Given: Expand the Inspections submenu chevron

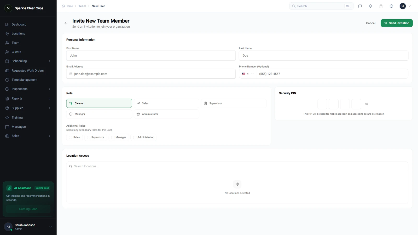Looking at the screenshot, I should (x=50, y=89).
